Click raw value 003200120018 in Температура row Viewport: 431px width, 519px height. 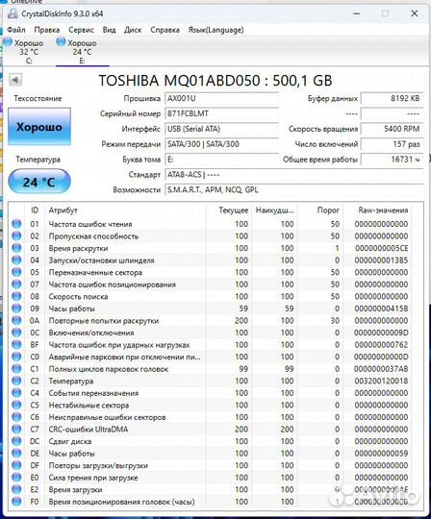(381, 381)
